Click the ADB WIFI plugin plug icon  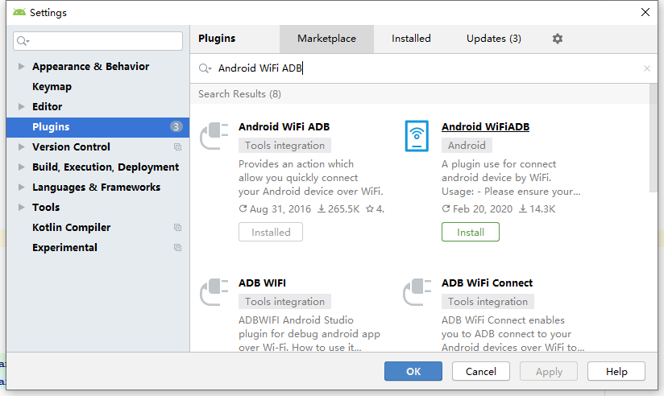pos(214,292)
